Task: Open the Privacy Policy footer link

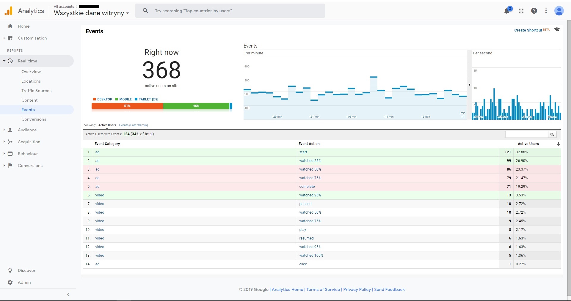Action: coord(357,289)
